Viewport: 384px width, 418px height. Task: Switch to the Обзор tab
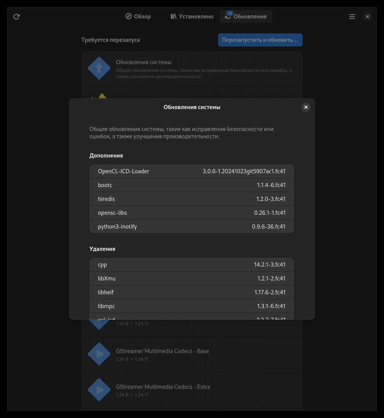[x=138, y=17]
